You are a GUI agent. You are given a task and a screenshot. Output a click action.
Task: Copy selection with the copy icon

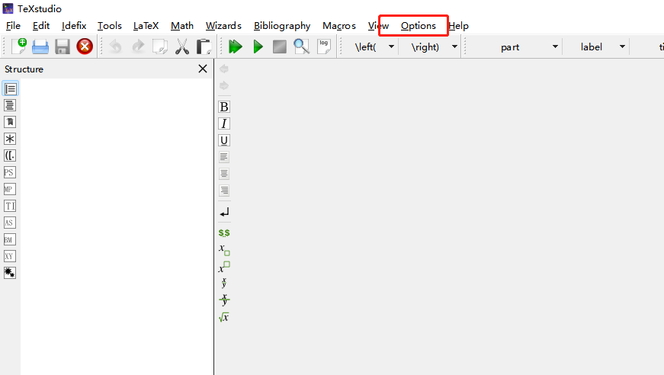click(160, 46)
